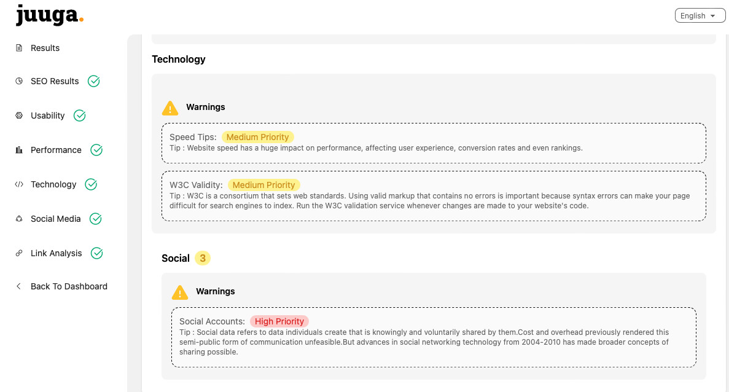Open the English language dropdown

point(700,16)
